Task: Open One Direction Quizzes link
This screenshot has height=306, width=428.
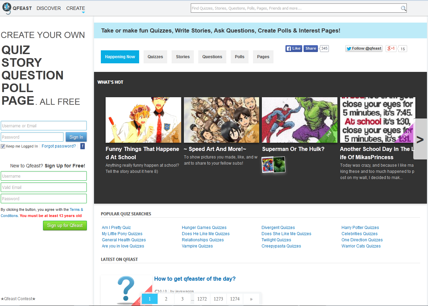Action: pyautogui.click(x=362, y=240)
